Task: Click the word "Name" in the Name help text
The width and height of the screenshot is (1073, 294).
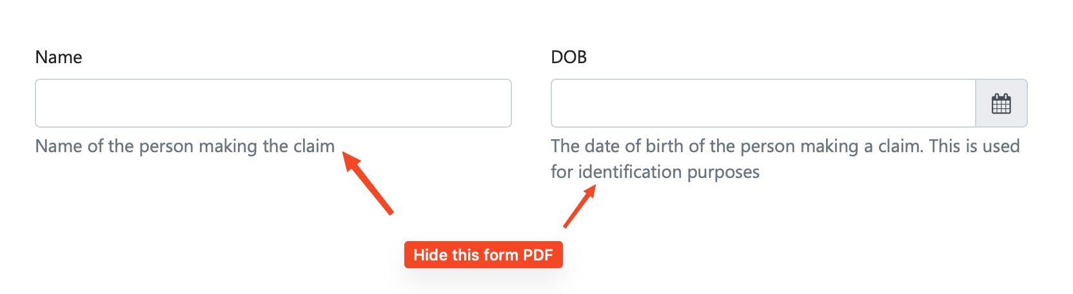Action: coord(59,146)
